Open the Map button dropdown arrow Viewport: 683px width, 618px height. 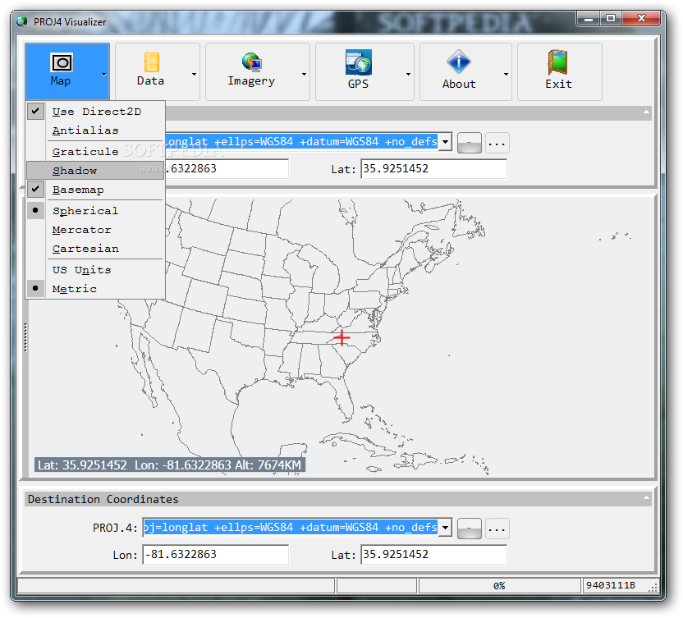point(103,74)
